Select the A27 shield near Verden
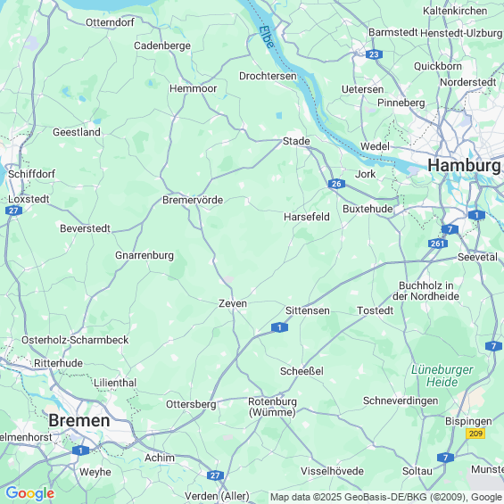 [x=215, y=475]
